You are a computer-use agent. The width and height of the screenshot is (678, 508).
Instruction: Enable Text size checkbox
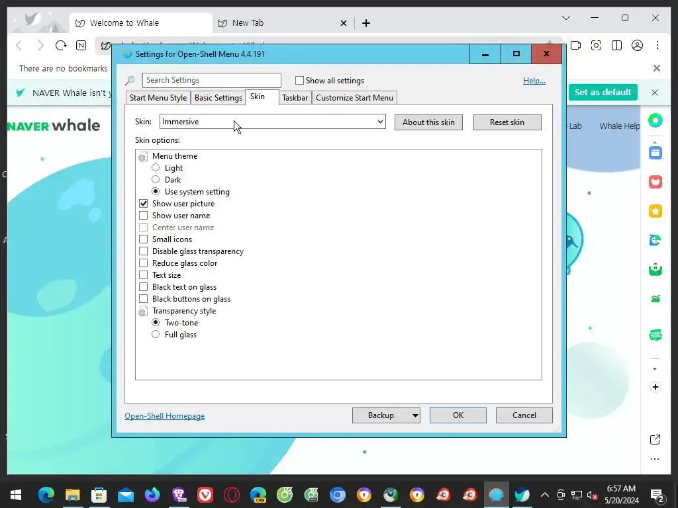coord(143,275)
